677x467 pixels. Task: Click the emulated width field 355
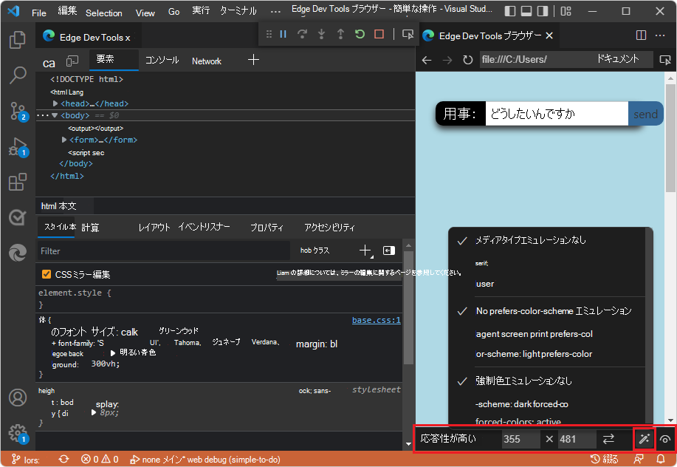click(520, 440)
